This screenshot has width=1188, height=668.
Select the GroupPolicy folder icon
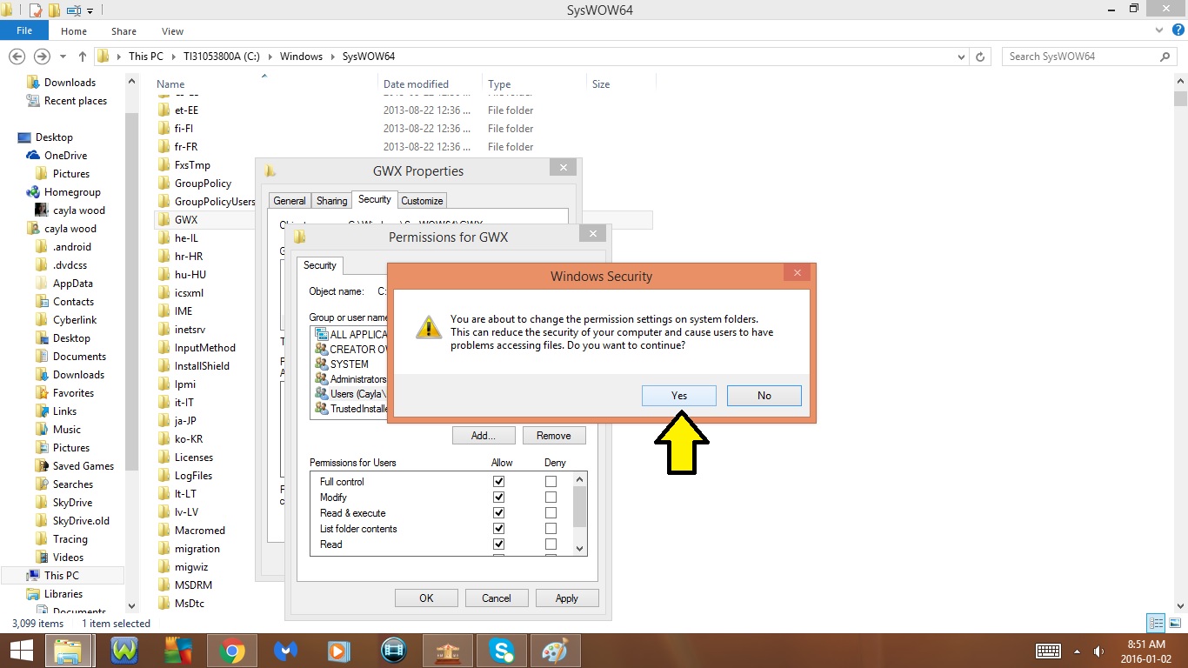[x=164, y=184]
